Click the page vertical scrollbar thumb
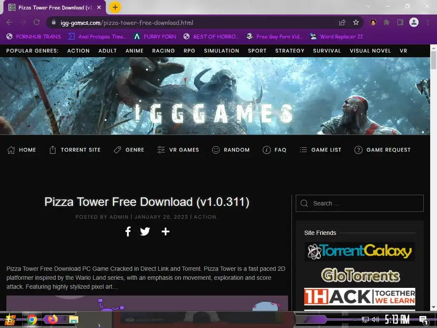Viewport: 437px width, 328px height. (x=434, y=60)
